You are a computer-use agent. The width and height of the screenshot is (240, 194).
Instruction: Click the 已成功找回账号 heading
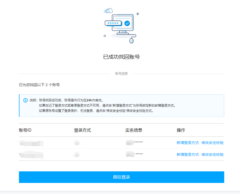click(x=121, y=57)
